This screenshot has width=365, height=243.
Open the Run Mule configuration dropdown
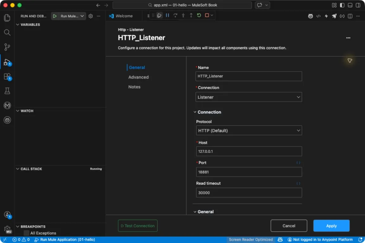(x=82, y=16)
